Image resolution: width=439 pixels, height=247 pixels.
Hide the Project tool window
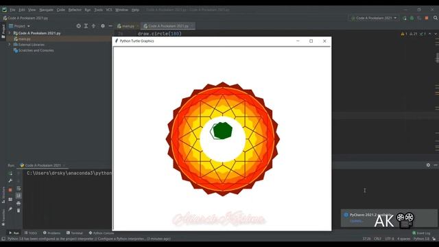(x=110, y=26)
